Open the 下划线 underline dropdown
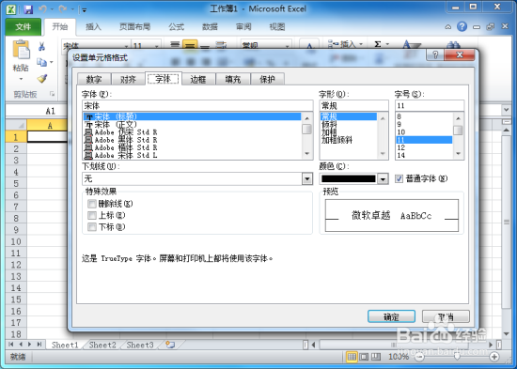 point(307,179)
